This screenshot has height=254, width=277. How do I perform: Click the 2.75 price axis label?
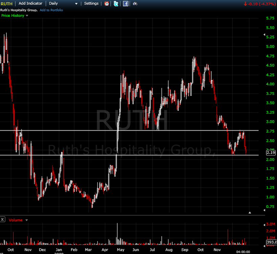[x=270, y=131]
